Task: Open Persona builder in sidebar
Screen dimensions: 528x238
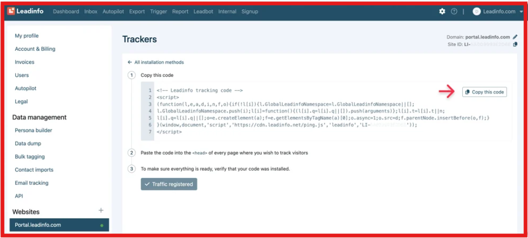Action: (33, 130)
